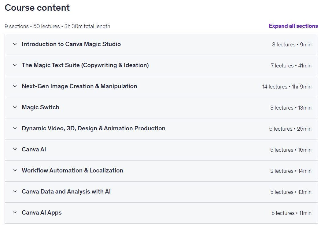This screenshot has width=321, height=228.
Task: Expand chevron next to Canva AI Apps
Action: tap(15, 212)
